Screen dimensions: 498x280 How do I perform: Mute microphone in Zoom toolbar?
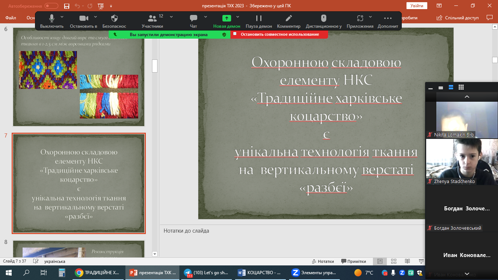point(52,21)
